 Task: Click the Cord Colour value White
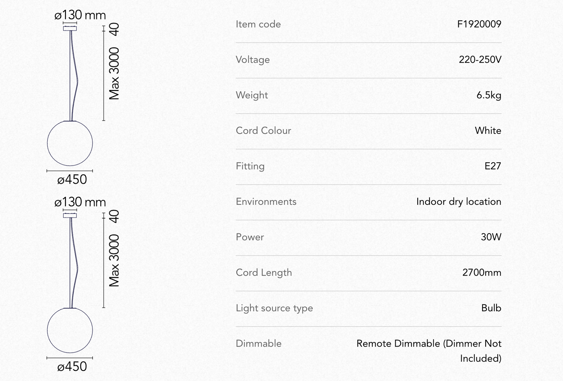(488, 130)
